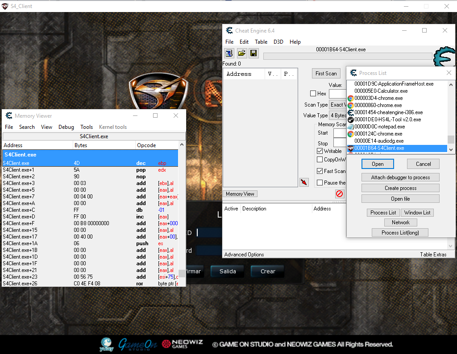
Task: Click Process List(long) button
Action: [x=400, y=233]
